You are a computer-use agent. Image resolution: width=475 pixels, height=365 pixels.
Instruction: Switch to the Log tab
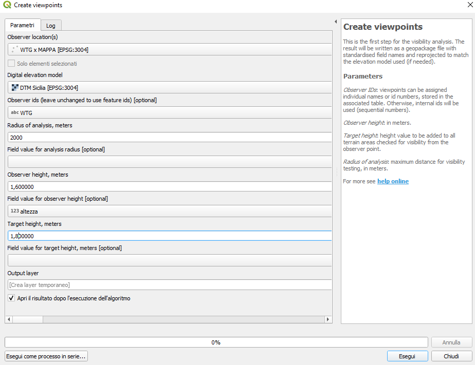click(x=51, y=26)
